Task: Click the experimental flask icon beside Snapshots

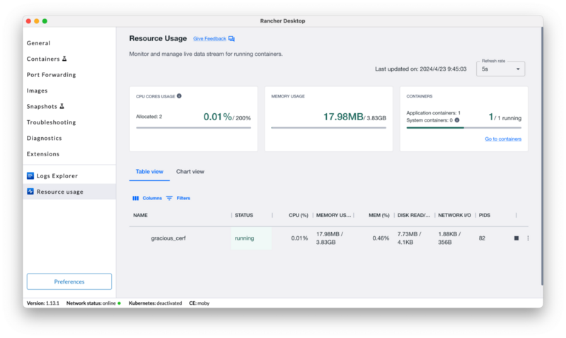Action: tap(62, 106)
